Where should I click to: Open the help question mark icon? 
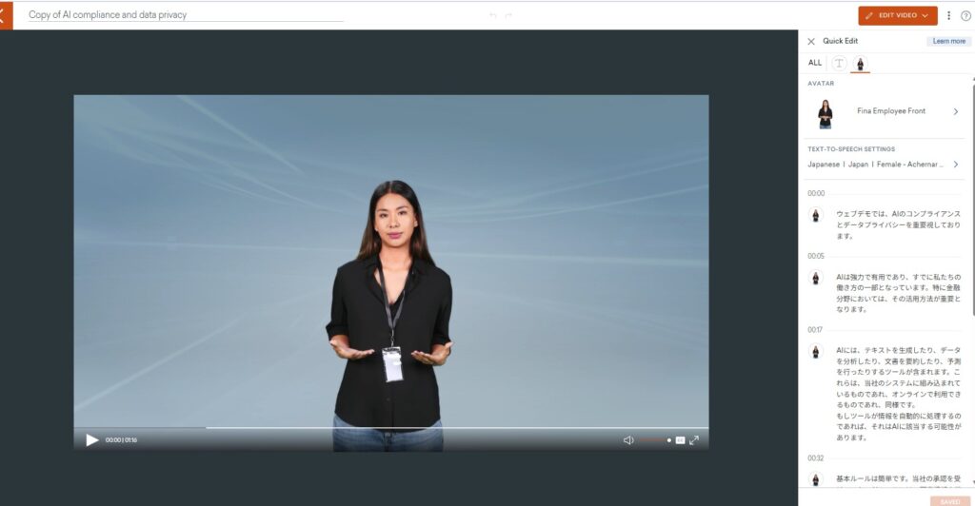pyautogui.click(x=965, y=15)
